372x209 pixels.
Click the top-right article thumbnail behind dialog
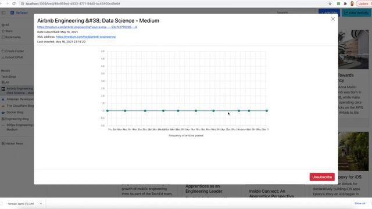pyautogui.click(x=353, y=49)
